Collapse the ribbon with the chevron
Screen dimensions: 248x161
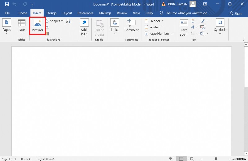(x=245, y=40)
